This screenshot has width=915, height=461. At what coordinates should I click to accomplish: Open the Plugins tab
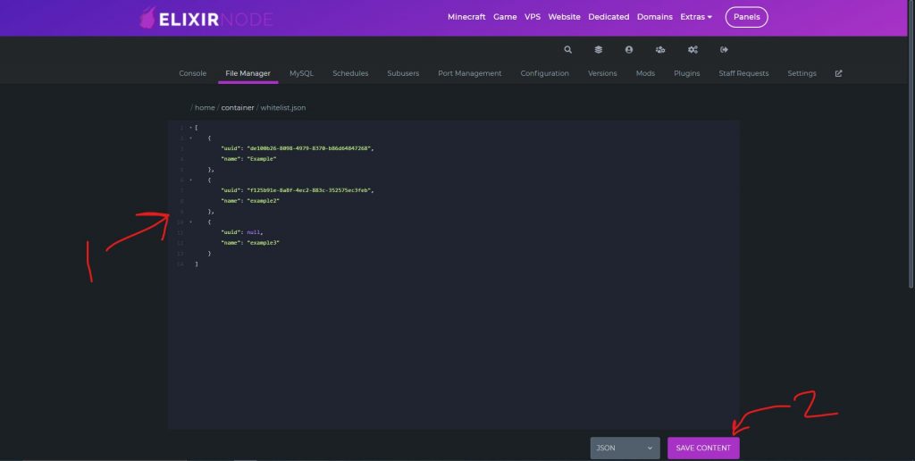[687, 73]
